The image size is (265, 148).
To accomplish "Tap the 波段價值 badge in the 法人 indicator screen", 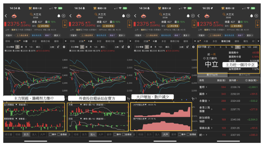I will coord(108,26).
